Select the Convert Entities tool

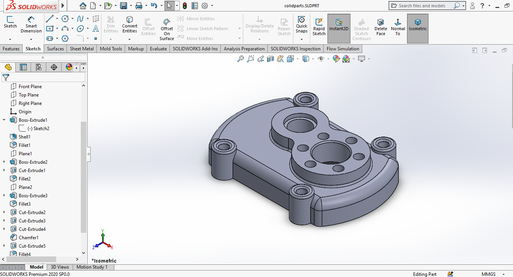130,24
